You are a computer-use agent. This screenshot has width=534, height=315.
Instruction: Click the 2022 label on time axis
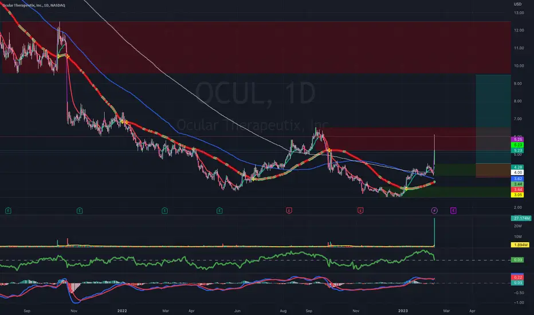122,310
